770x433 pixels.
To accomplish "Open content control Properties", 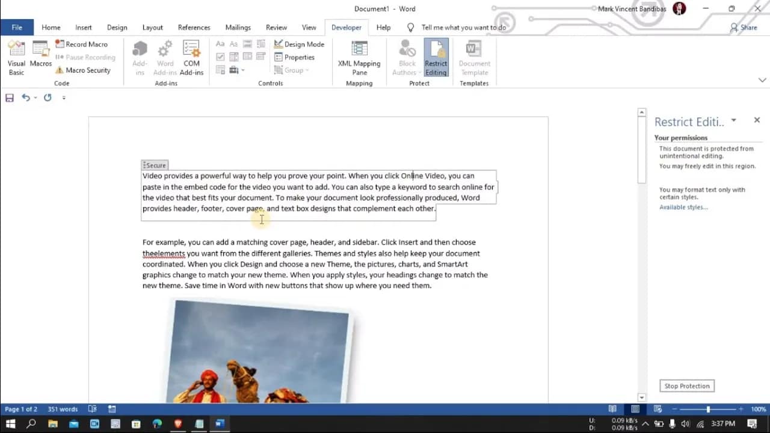I will (296, 57).
